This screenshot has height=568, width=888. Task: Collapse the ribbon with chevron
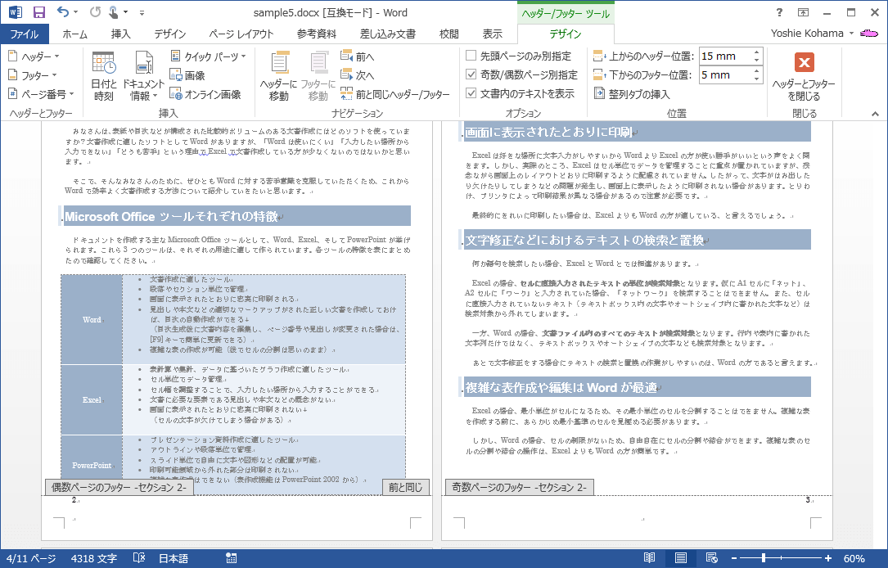[x=875, y=114]
